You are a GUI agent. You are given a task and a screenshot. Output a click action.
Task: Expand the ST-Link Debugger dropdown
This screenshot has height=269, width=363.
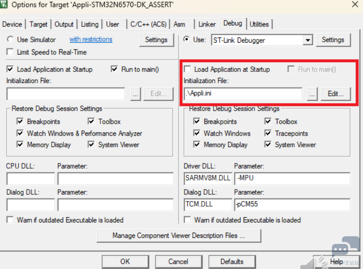click(x=308, y=40)
